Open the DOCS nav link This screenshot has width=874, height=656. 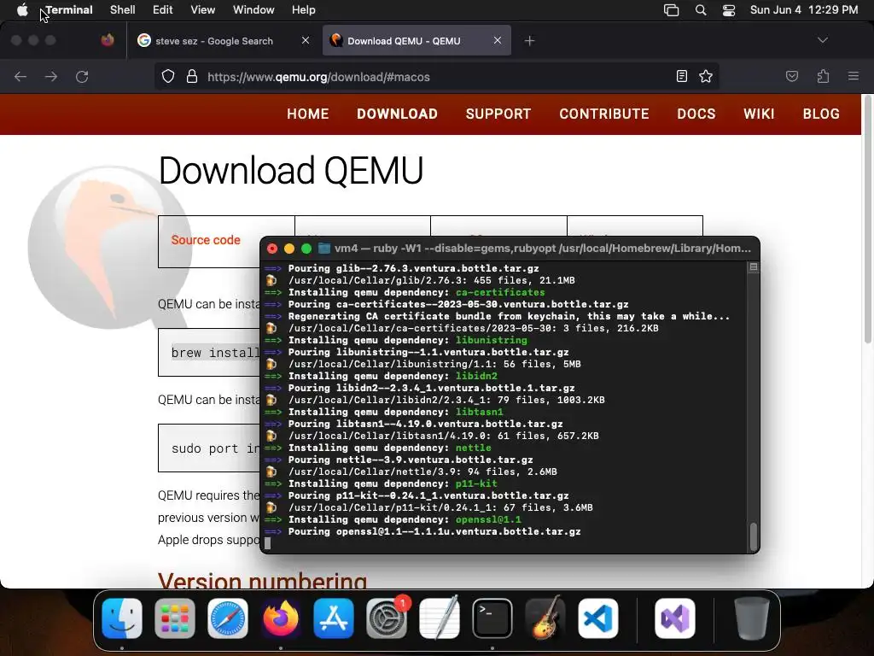(x=696, y=114)
